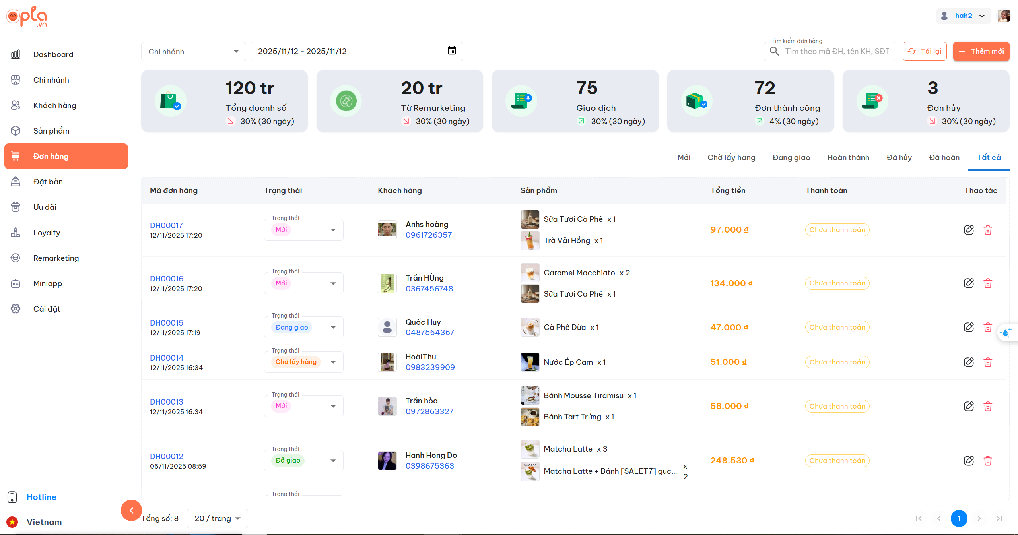1018x535 pixels.
Task: Open the 20 / trang page size dropdown
Action: point(217,518)
